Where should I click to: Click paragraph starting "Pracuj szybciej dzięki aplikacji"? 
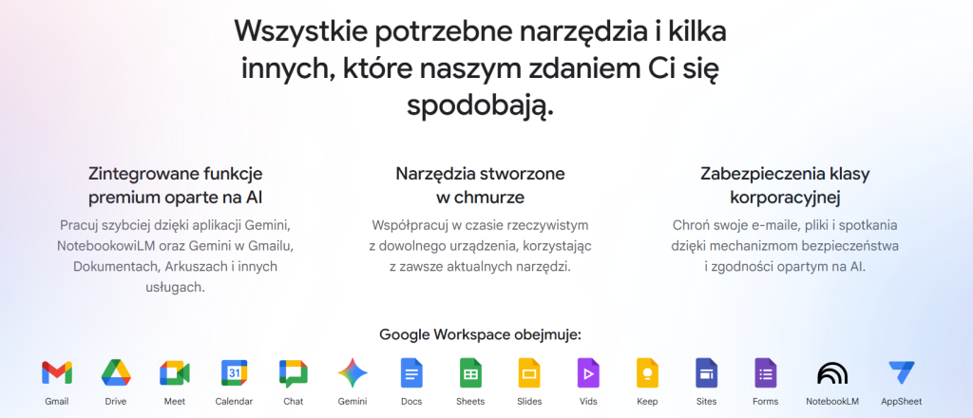point(176,256)
